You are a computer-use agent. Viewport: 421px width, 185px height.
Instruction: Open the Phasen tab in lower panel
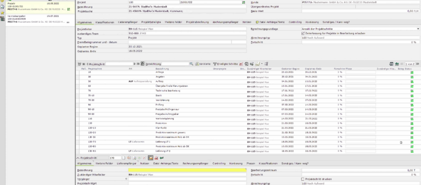[x=251, y=163]
